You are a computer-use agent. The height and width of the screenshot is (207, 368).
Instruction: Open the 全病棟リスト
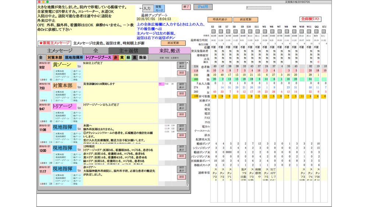coord(310,19)
